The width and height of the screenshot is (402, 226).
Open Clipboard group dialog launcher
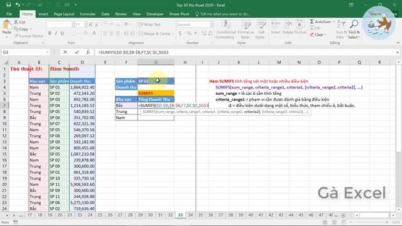43,43
